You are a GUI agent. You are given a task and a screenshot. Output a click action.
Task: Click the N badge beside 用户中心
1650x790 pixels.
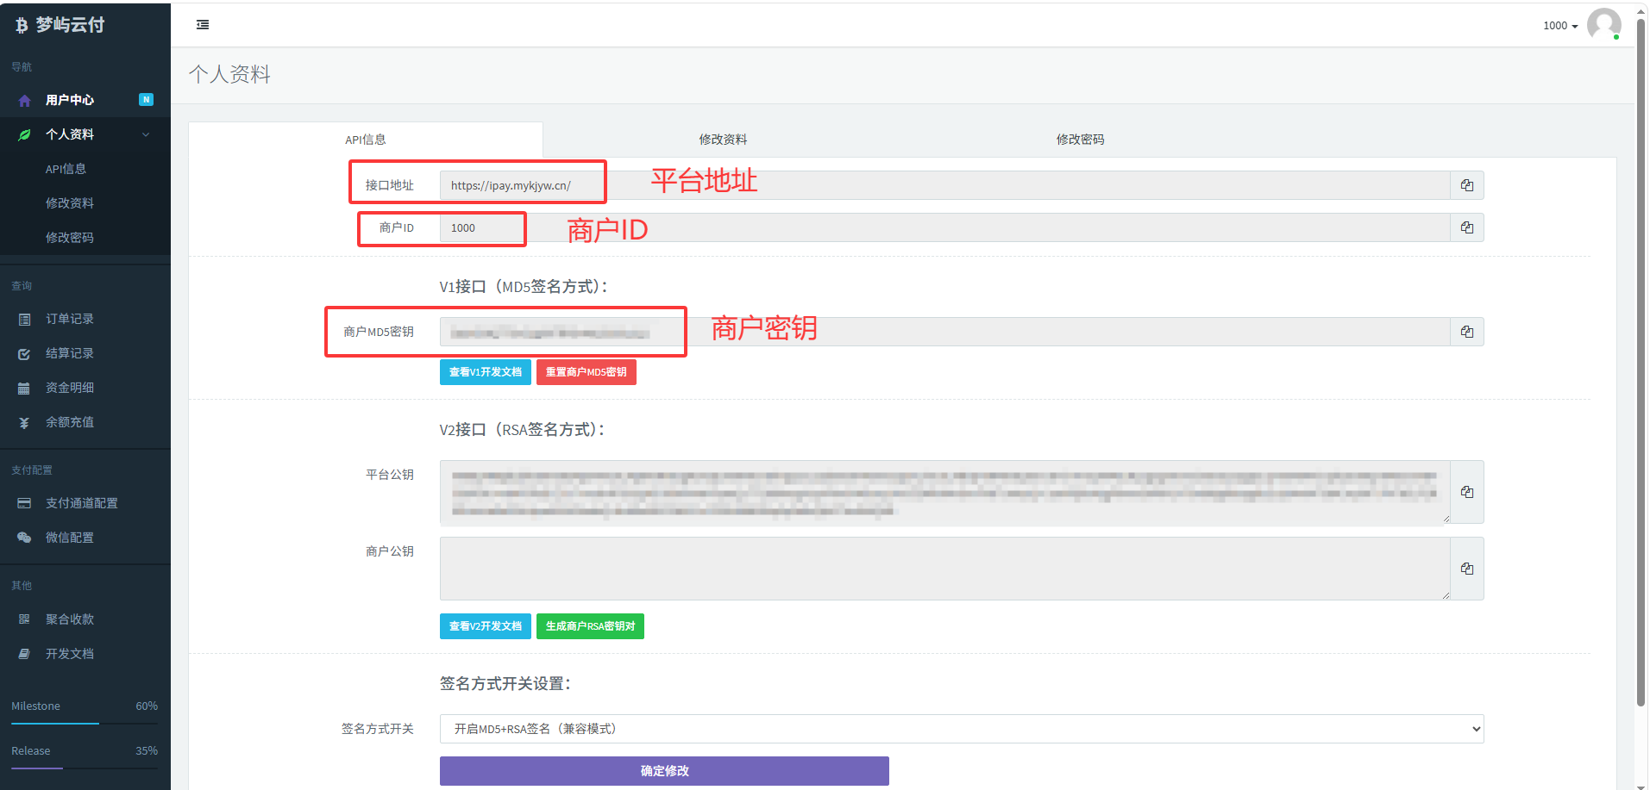(x=147, y=100)
